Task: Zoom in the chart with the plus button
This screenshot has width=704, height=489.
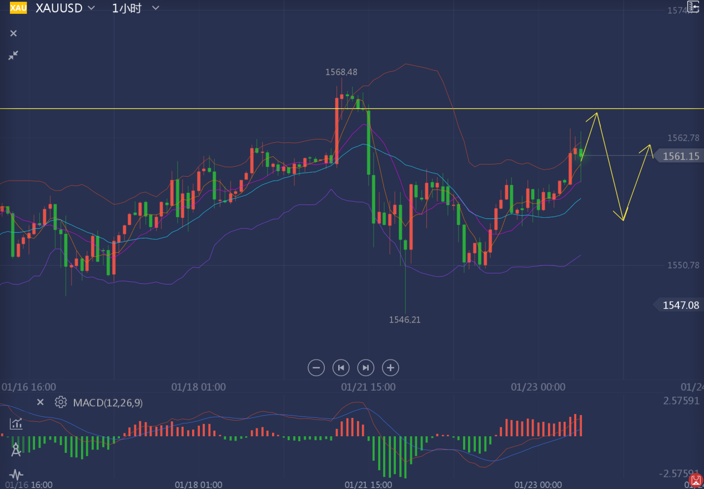Action: click(390, 367)
